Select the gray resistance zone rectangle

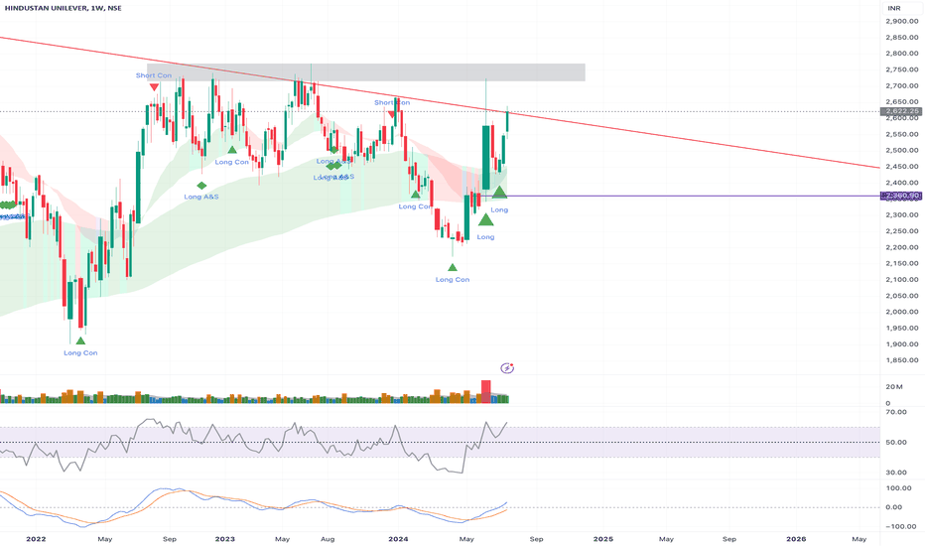(366, 72)
